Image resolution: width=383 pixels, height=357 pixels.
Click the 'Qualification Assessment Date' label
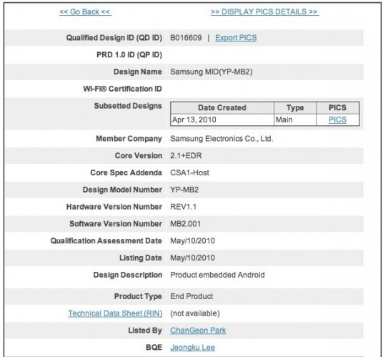coord(106,241)
